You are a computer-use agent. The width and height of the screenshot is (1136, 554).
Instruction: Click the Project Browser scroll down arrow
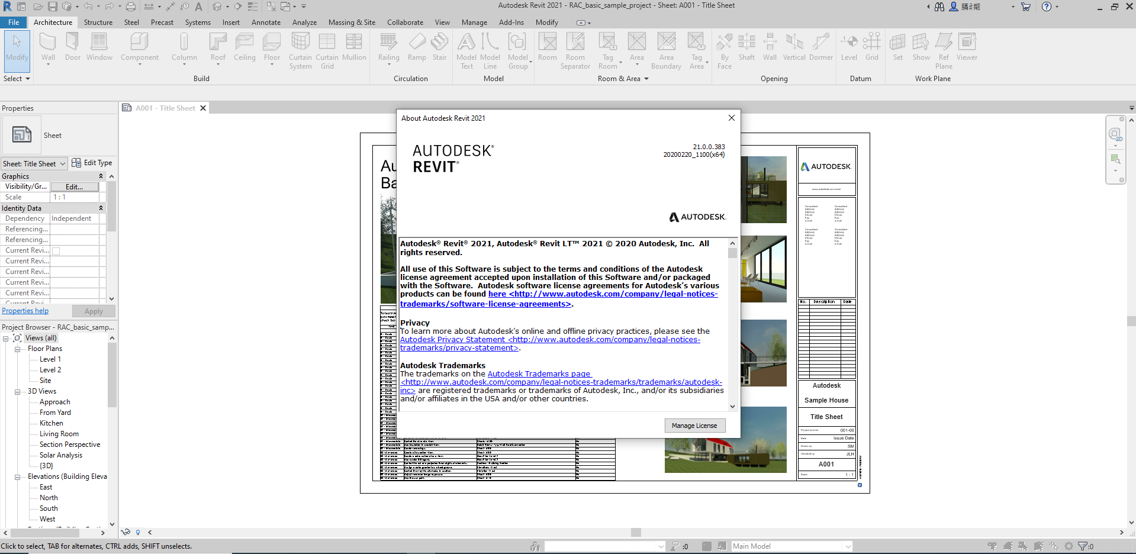pos(112,524)
